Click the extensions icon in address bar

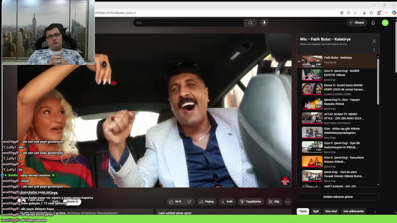click(348, 13)
